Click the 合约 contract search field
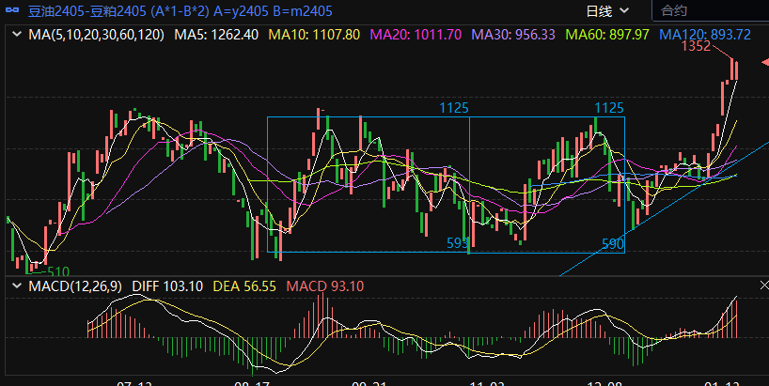769x386 pixels. [710, 11]
